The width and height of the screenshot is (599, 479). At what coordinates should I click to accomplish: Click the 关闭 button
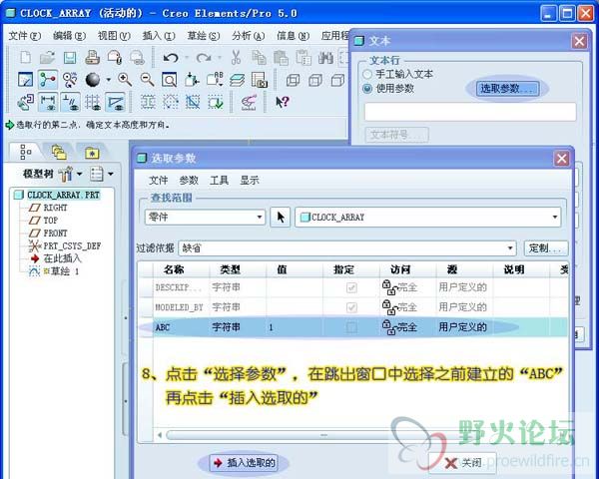click(462, 463)
